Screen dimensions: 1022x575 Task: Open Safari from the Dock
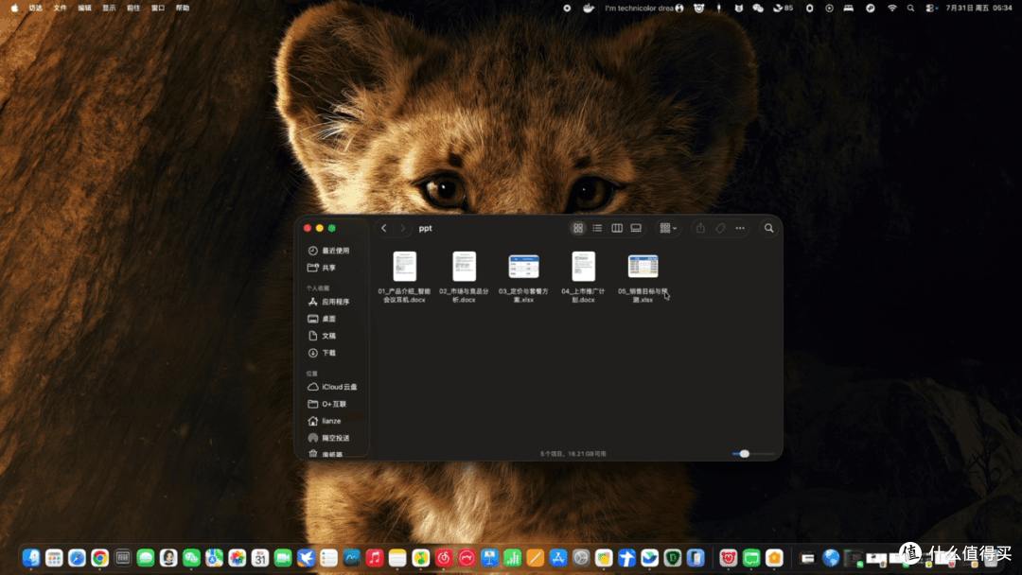[x=77, y=557]
